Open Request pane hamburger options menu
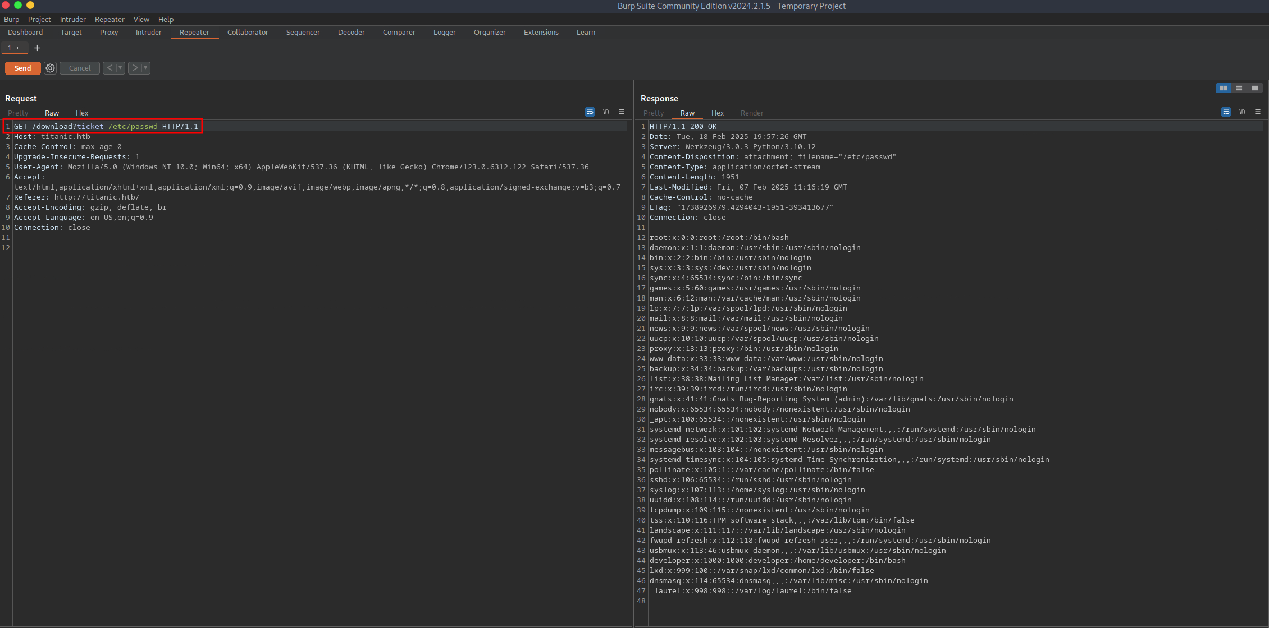1269x628 pixels. [x=622, y=112]
